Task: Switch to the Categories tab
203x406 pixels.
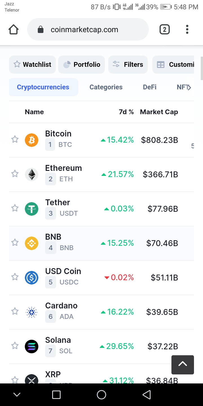Action: (x=106, y=87)
